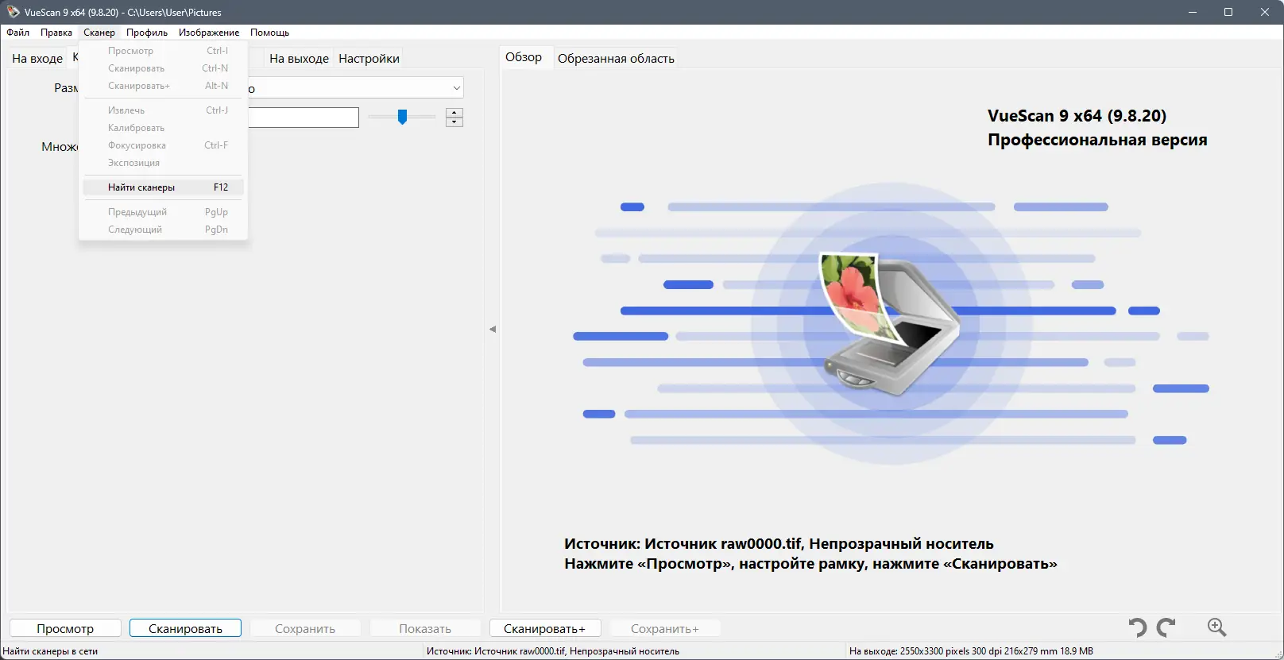Switch to the На выходе tab
The image size is (1284, 660).
click(299, 58)
